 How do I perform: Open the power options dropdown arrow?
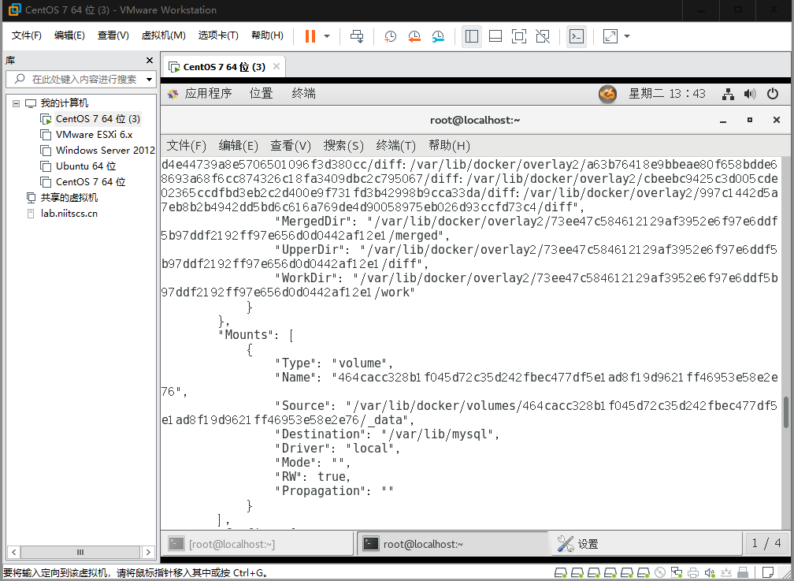tap(327, 36)
